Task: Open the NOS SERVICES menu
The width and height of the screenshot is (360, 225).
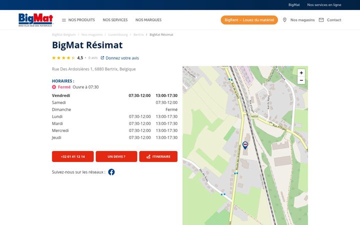Action: pos(115,20)
